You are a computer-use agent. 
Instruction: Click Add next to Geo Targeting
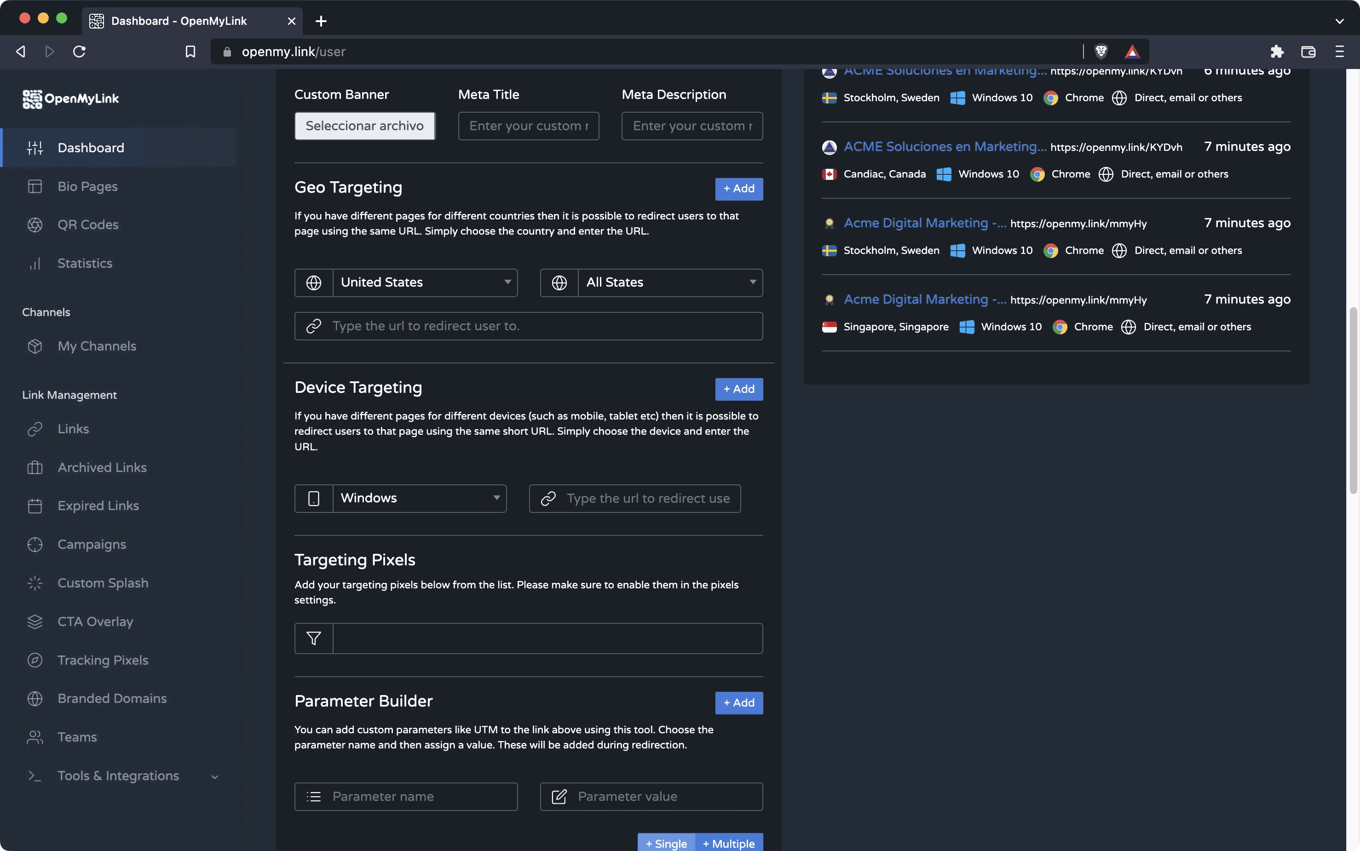point(738,189)
